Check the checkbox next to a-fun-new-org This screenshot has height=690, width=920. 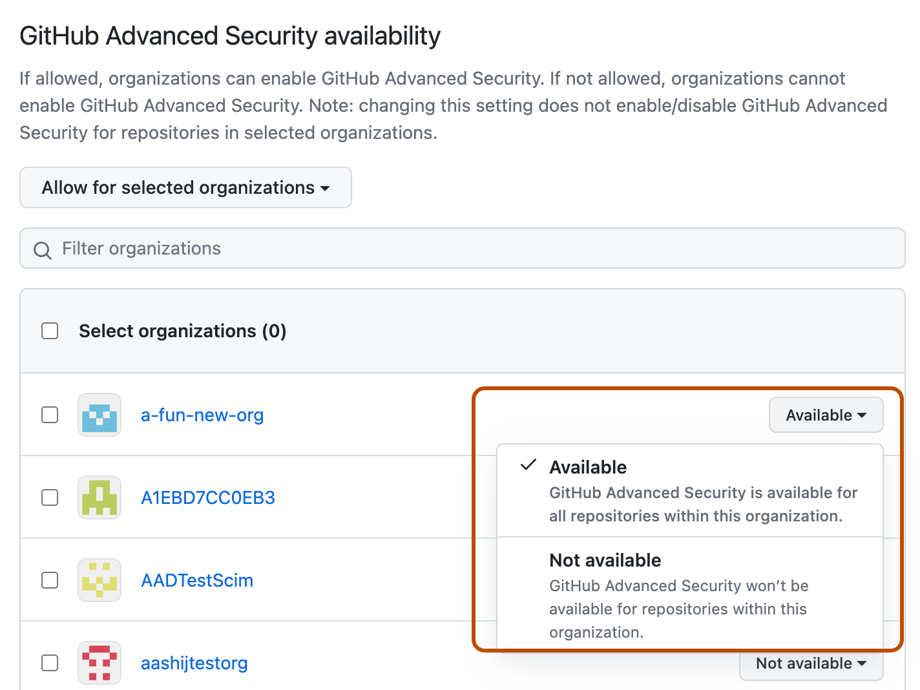coord(50,415)
